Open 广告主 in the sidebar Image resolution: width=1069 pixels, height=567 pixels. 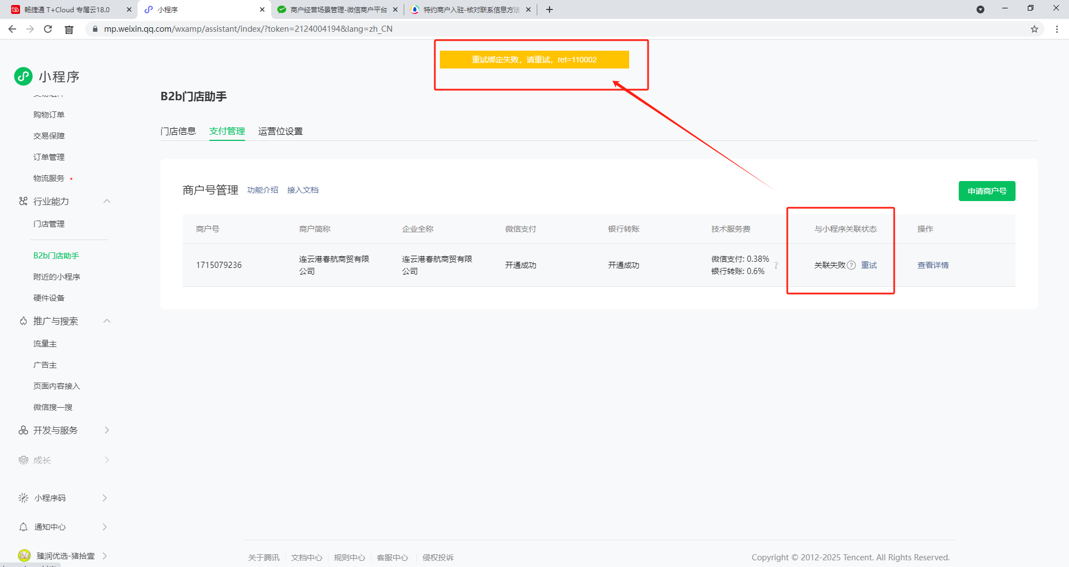pos(45,365)
